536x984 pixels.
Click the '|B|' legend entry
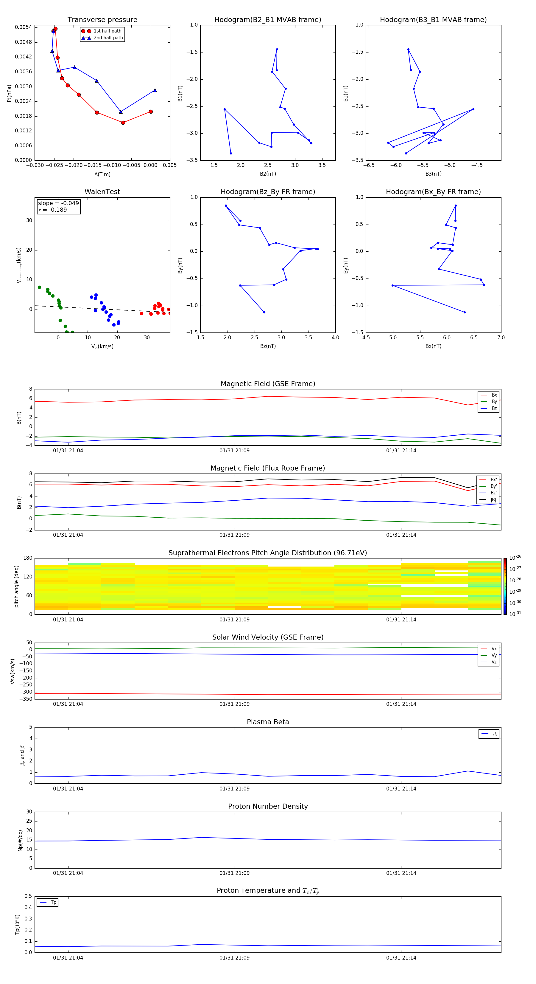pos(488,500)
